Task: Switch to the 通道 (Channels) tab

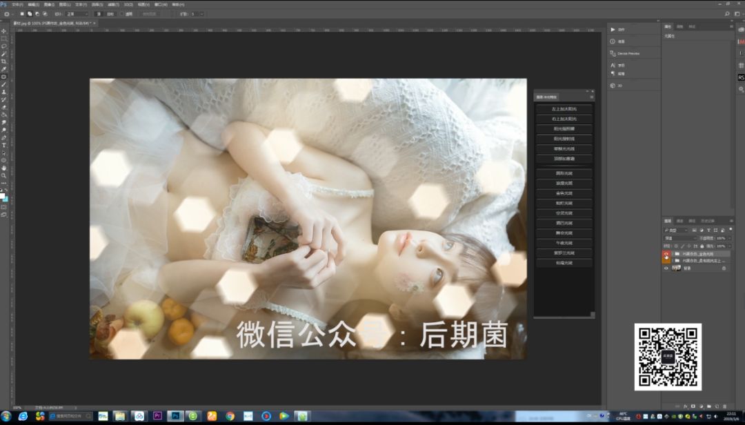Action: coord(680,221)
